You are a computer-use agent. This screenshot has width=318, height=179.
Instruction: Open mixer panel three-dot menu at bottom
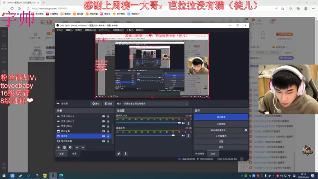tap(125, 154)
